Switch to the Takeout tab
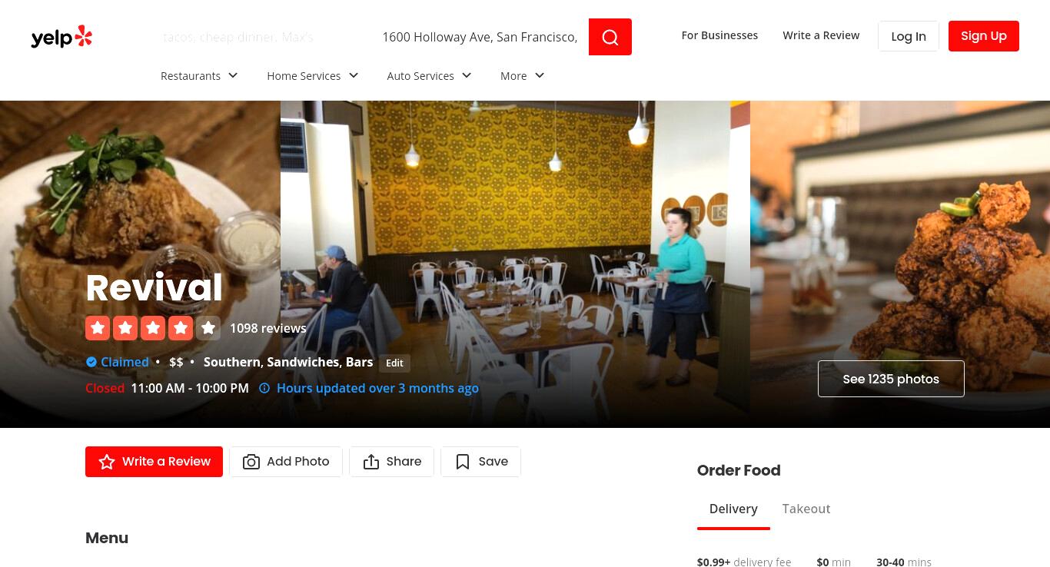The height and width of the screenshot is (567, 1050). click(x=806, y=509)
